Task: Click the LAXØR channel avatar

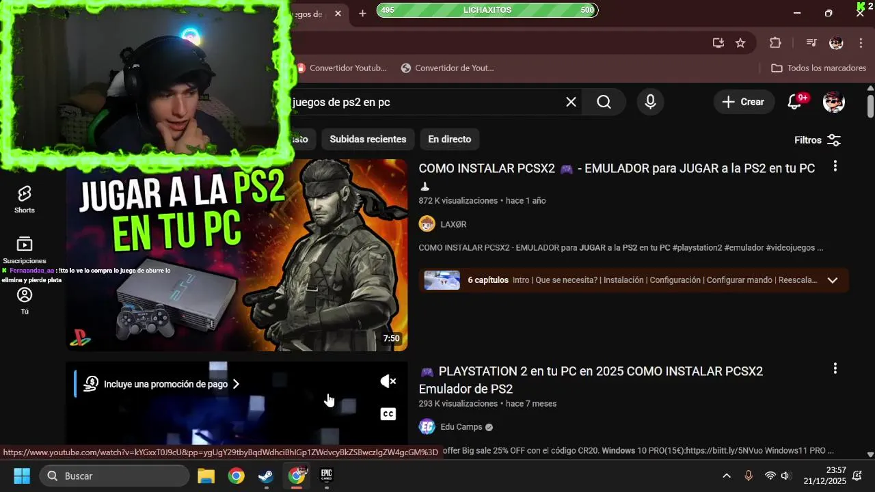Action: coord(427,224)
